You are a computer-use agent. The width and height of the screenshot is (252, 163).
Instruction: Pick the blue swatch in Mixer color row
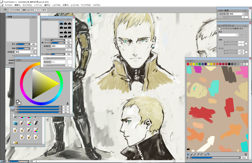[202, 64]
